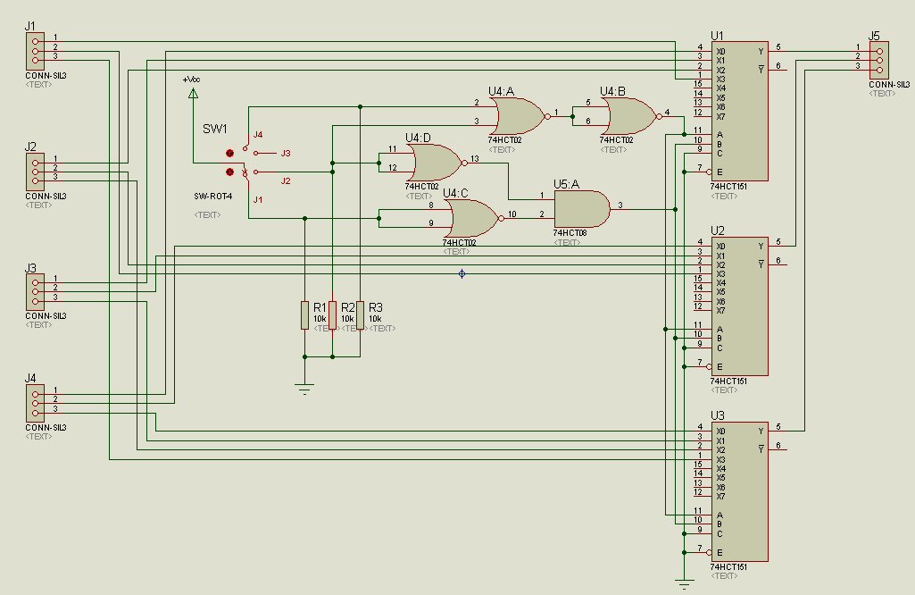The image size is (915, 595).
Task: Click the "10k" value beside R1
Action: 320,319
